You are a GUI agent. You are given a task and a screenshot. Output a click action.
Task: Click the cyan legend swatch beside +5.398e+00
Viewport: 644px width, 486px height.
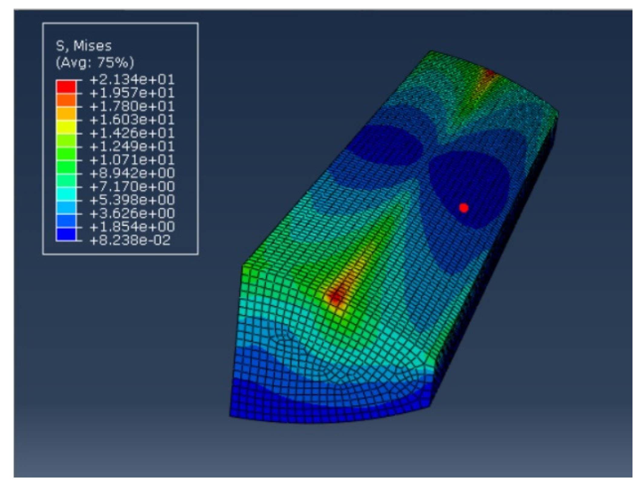[x=66, y=194]
